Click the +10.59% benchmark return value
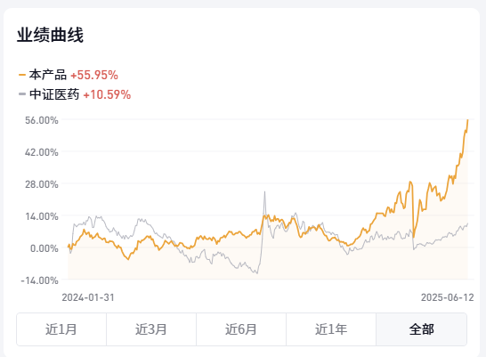The height and width of the screenshot is (357, 486). (x=107, y=94)
